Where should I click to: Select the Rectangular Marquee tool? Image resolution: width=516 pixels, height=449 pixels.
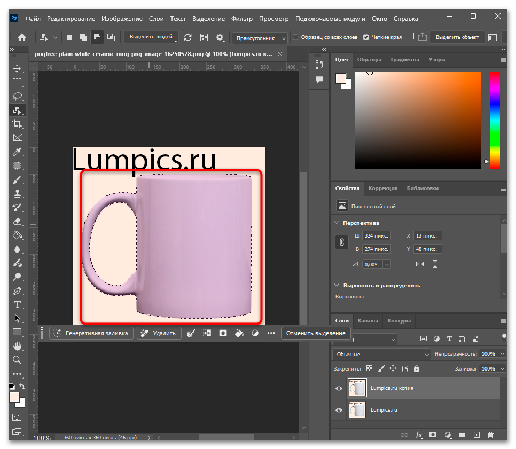pyautogui.click(x=17, y=82)
